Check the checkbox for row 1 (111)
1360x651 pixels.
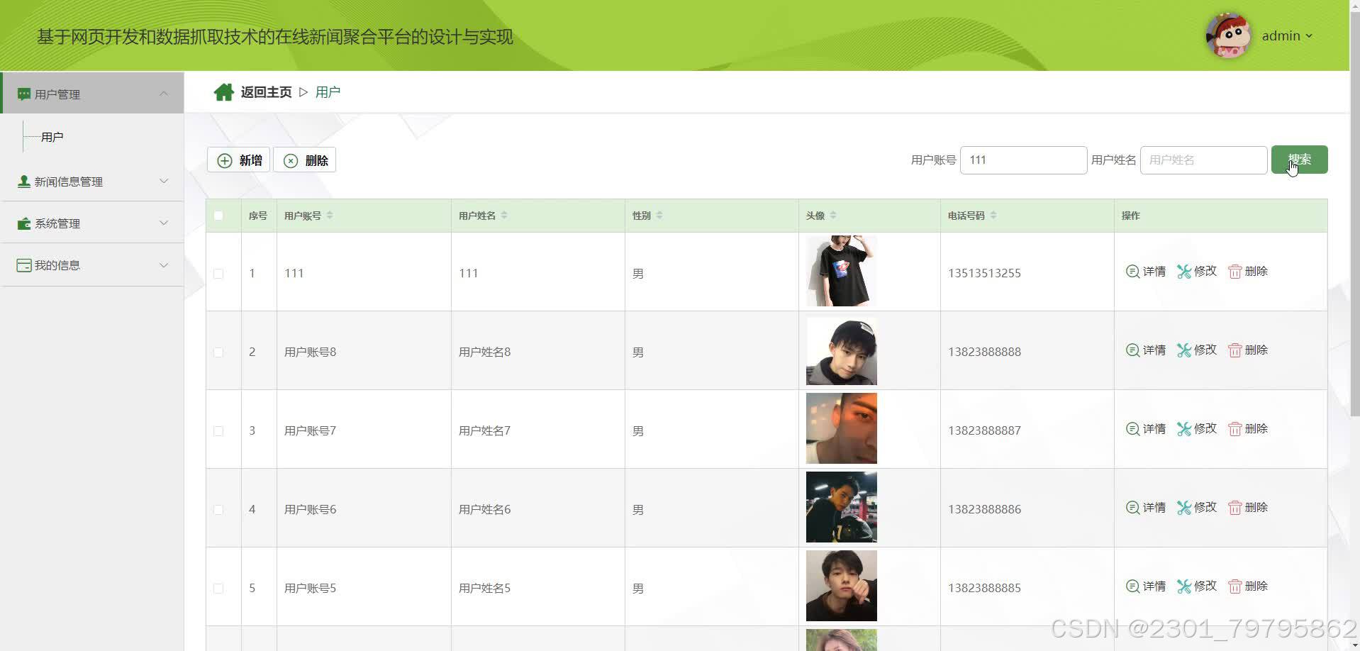point(218,274)
